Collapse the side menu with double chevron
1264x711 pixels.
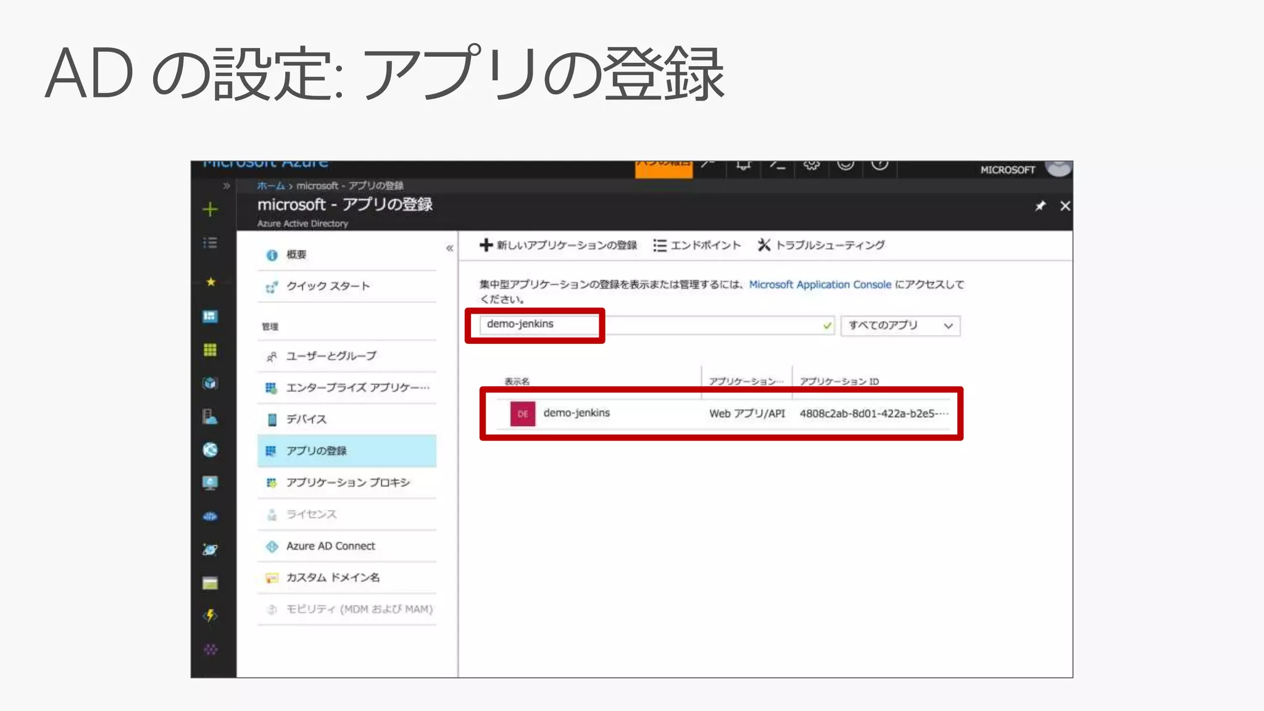(x=449, y=248)
